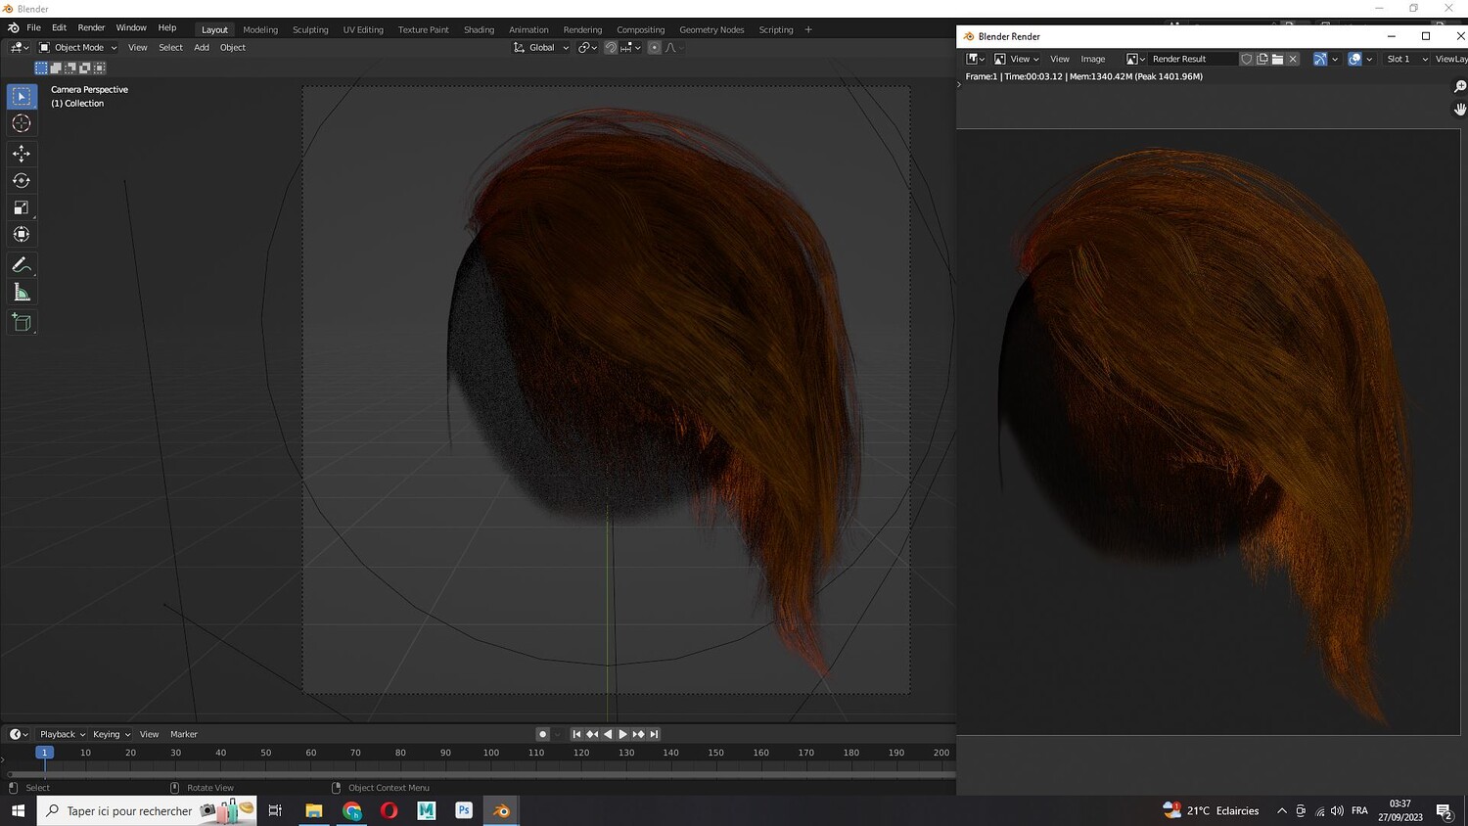Pick the Annotate pencil tool
The width and height of the screenshot is (1468, 826).
pyautogui.click(x=22, y=265)
